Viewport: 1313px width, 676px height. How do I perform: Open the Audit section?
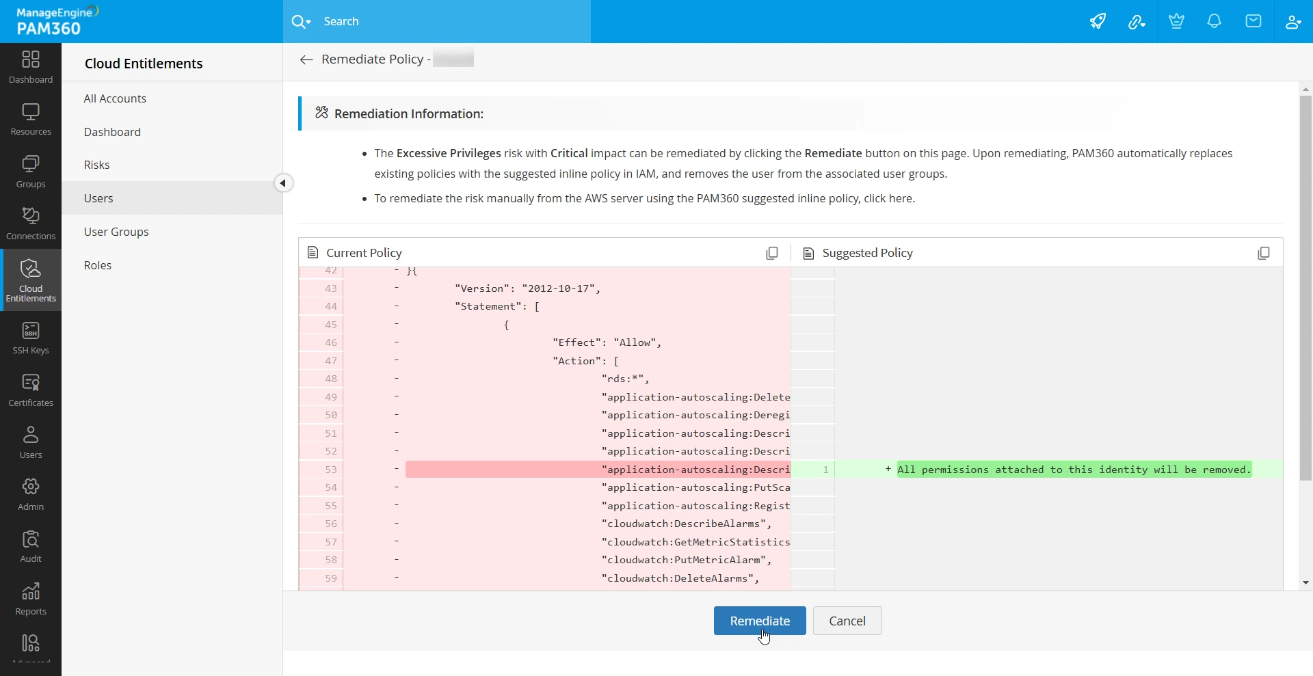click(31, 547)
